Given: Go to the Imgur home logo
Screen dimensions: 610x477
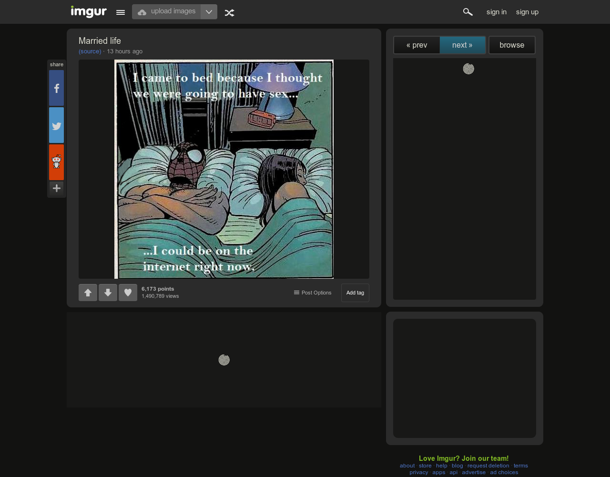Looking at the screenshot, I should pos(89,11).
